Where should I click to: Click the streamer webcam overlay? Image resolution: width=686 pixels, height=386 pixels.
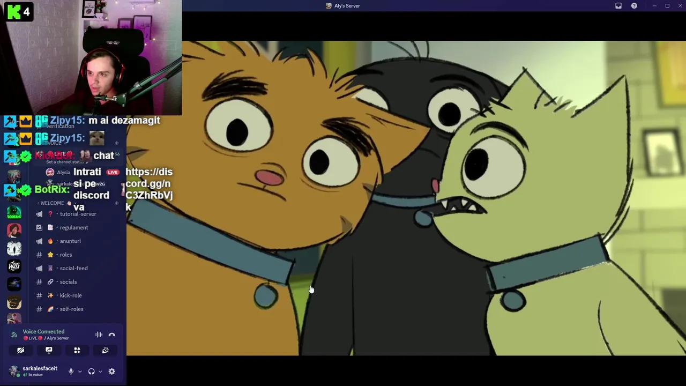(91, 58)
